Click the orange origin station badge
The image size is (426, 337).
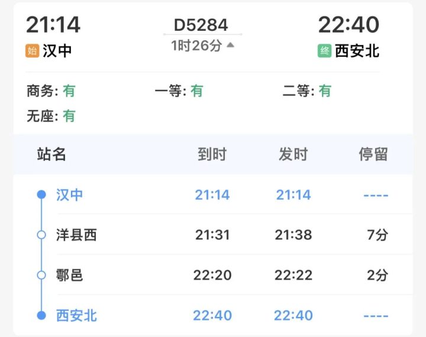[33, 51]
